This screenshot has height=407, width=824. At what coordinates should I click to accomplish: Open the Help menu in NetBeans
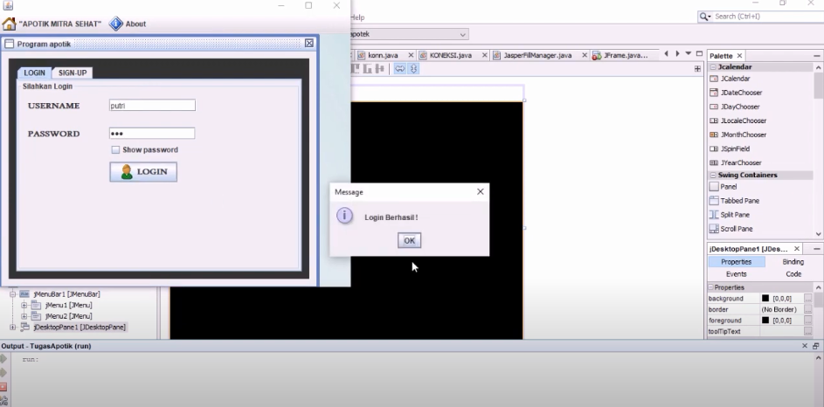357,17
